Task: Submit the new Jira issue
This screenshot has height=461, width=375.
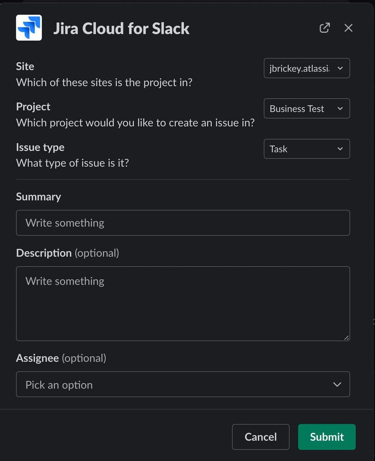Action: click(327, 437)
